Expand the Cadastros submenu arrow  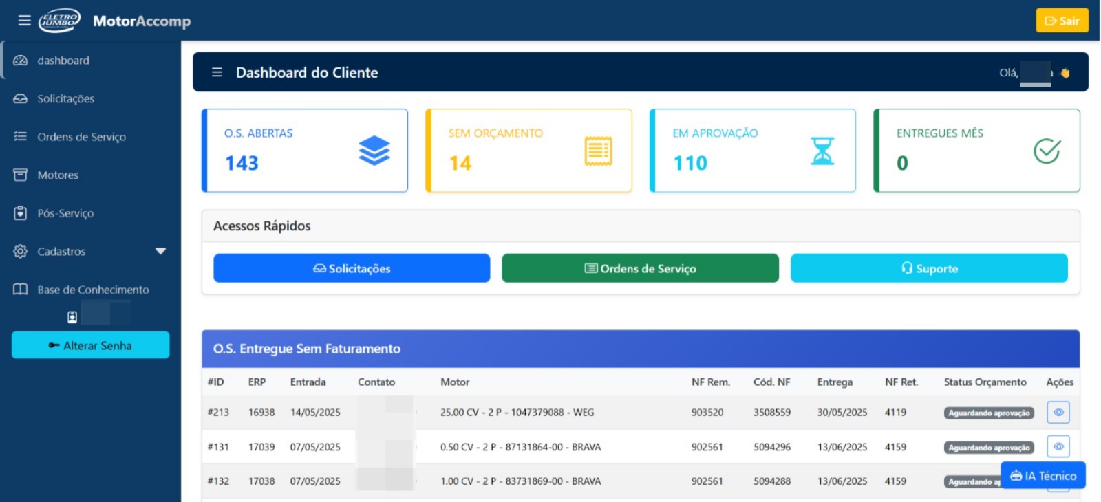(160, 251)
